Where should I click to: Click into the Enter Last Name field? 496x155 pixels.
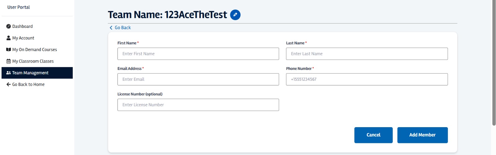point(367,54)
